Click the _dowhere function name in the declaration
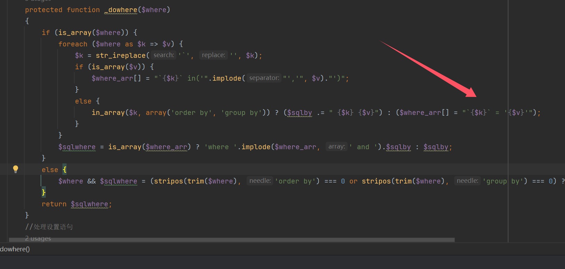The image size is (565, 269). click(121, 10)
